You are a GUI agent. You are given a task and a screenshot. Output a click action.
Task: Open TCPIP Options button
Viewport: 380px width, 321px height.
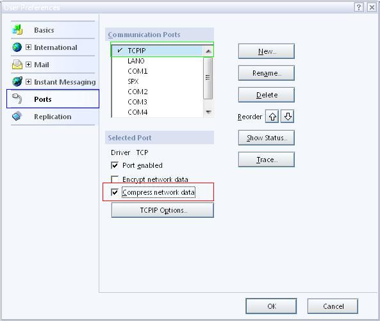pos(163,210)
